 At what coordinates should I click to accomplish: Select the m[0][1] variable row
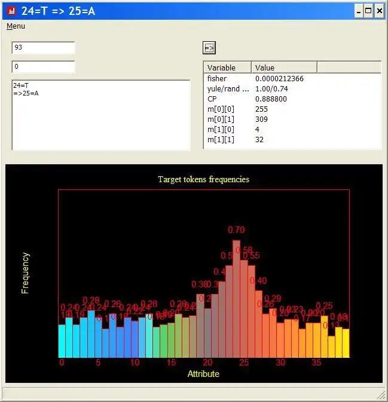coord(292,119)
